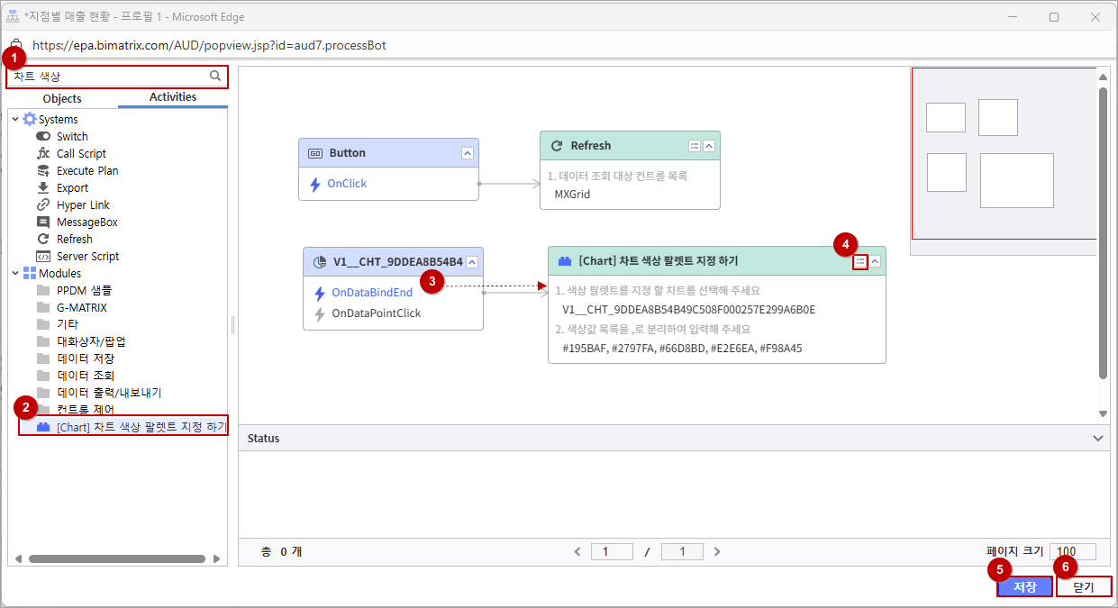
Task: Pick the Hyper Link activity
Action: [83, 204]
